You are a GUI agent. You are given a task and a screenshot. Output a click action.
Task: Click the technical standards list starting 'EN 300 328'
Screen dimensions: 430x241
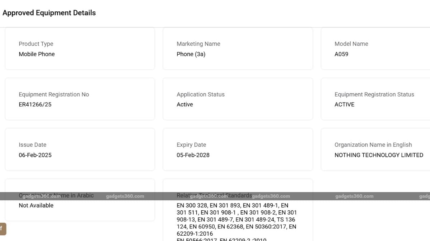pyautogui.click(x=236, y=220)
